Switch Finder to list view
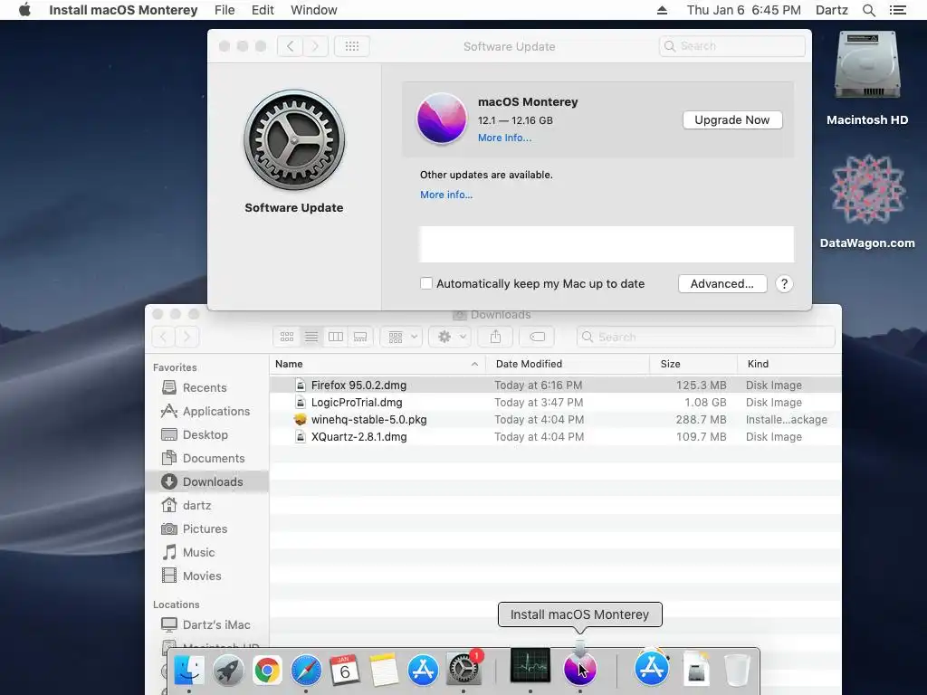 (x=311, y=337)
